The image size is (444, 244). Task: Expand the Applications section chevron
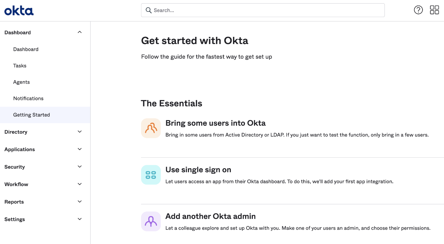pyautogui.click(x=80, y=149)
